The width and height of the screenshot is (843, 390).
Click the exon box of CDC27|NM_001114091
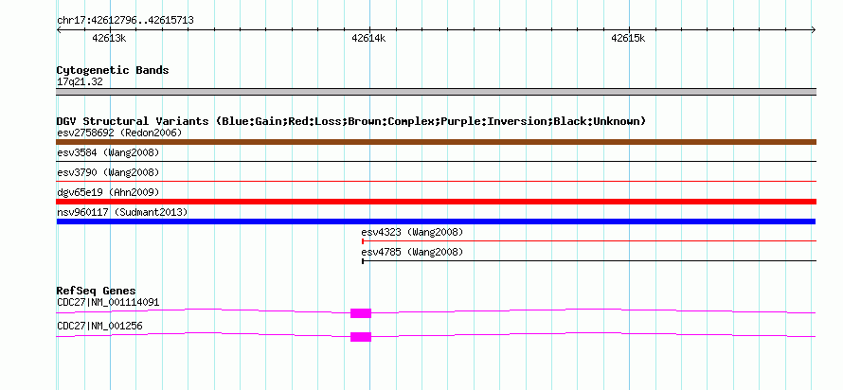click(x=361, y=313)
